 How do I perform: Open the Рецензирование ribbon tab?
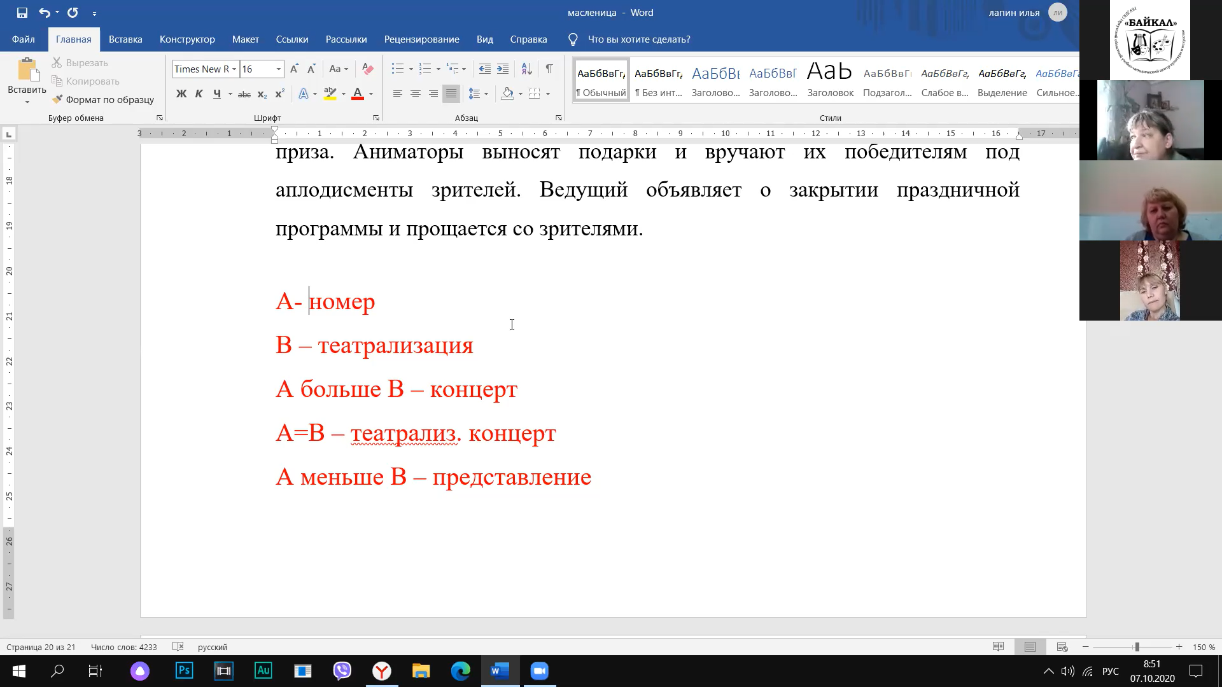421,39
